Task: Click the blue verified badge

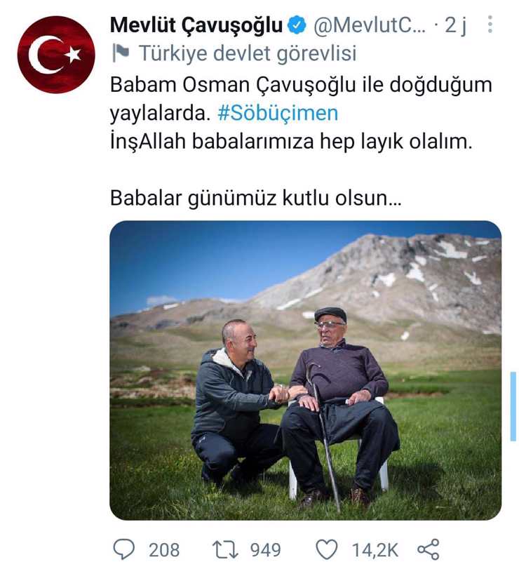Action: click(x=297, y=25)
